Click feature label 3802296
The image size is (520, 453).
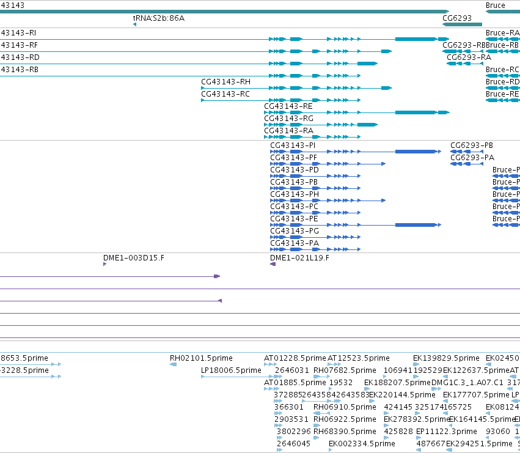(293, 432)
